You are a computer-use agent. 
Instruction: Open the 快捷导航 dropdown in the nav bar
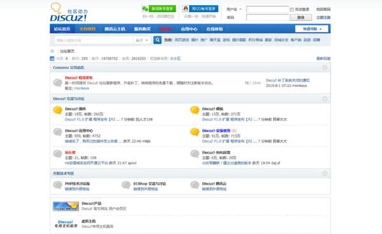[311, 29]
